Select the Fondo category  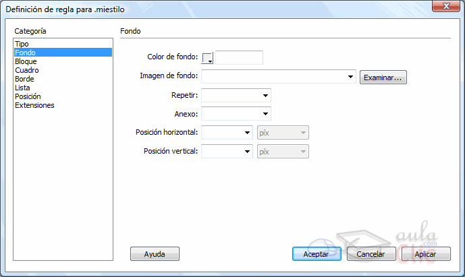click(x=25, y=53)
